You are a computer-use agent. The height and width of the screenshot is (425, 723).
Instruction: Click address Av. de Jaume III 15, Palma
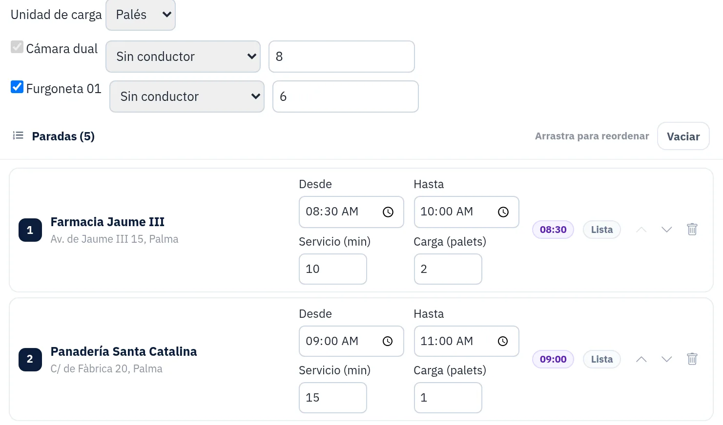point(114,239)
